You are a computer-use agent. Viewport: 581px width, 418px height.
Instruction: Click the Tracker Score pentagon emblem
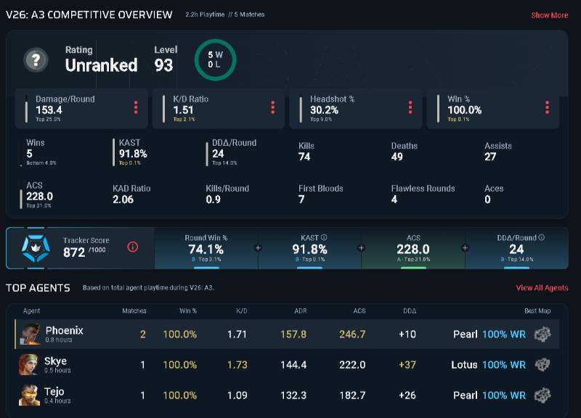pyautogui.click(x=35, y=248)
